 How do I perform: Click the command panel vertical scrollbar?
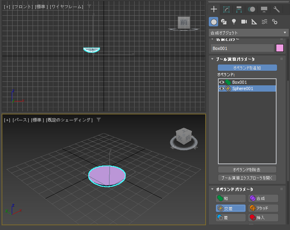(x=288, y=131)
